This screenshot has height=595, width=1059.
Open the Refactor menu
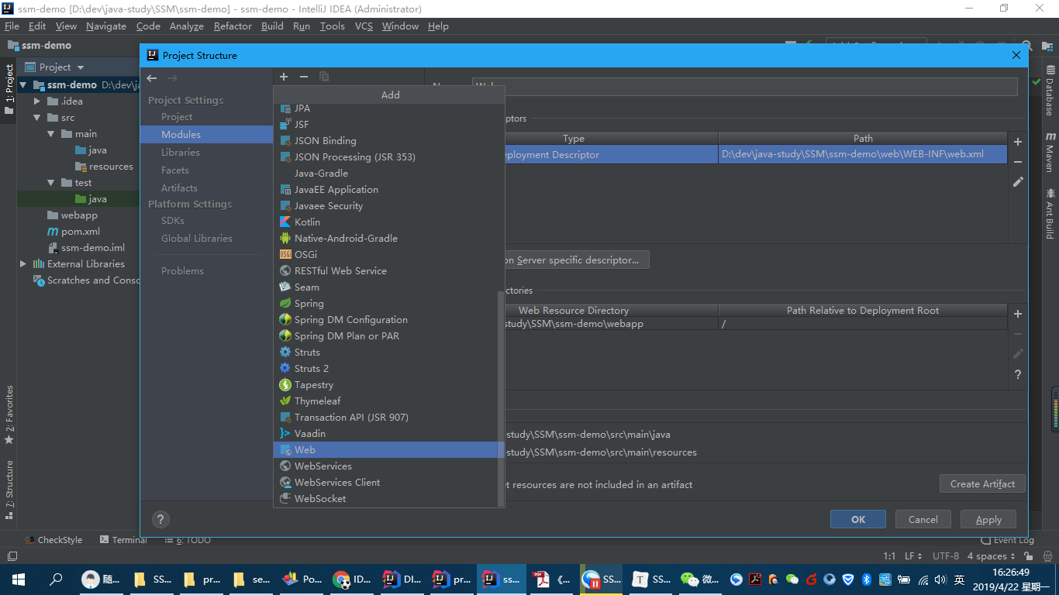coord(233,26)
